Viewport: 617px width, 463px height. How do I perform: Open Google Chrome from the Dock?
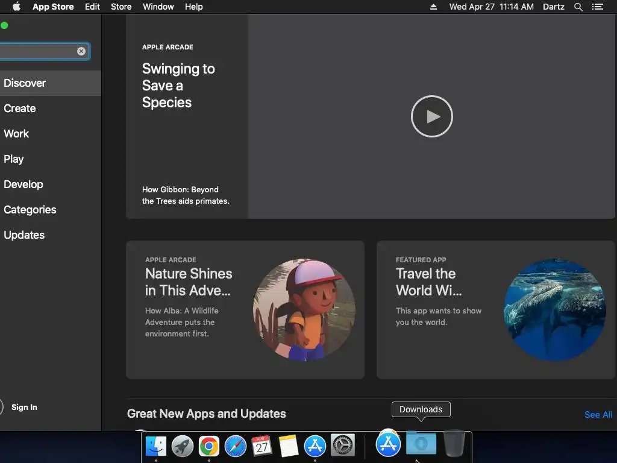209,446
